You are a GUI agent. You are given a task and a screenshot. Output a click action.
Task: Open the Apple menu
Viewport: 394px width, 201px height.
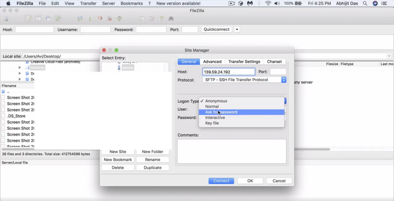[x=8, y=3]
